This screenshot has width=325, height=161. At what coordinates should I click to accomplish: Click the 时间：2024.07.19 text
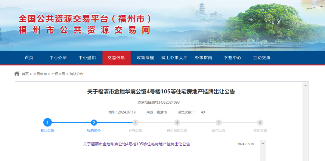pos(122,112)
